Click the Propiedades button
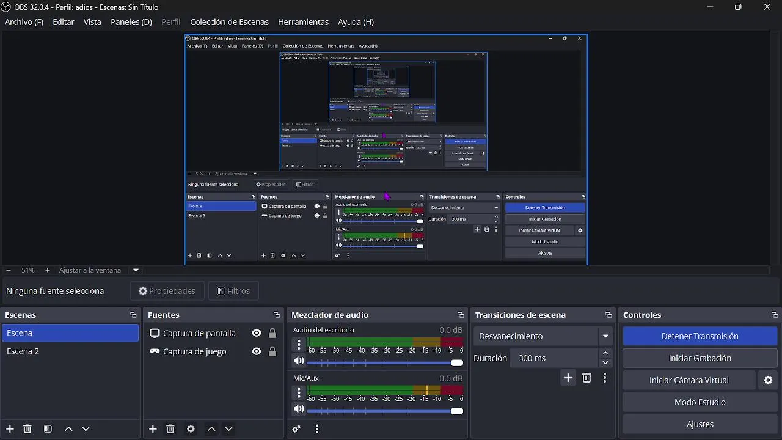Viewport: 782px width, 440px height. click(167, 291)
